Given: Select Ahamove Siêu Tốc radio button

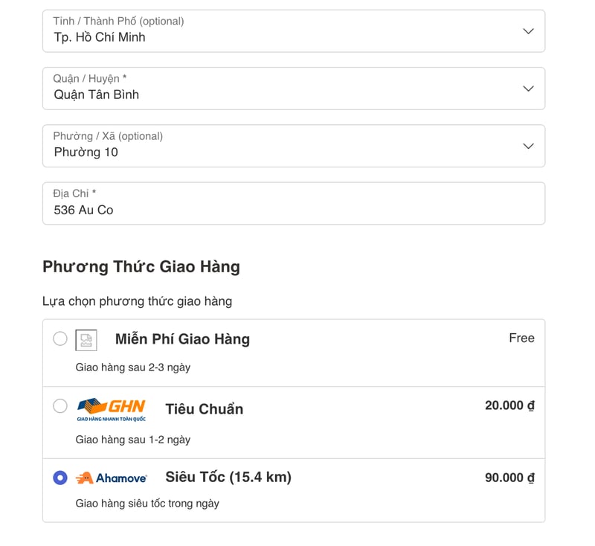Looking at the screenshot, I should [x=60, y=478].
